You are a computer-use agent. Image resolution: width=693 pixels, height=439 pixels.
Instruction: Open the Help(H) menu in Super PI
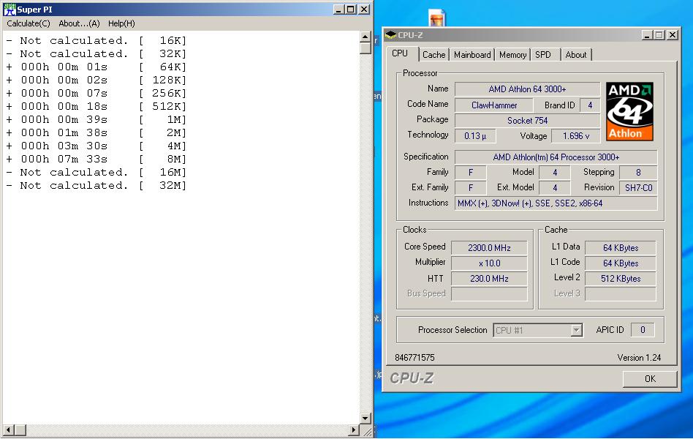pyautogui.click(x=121, y=23)
